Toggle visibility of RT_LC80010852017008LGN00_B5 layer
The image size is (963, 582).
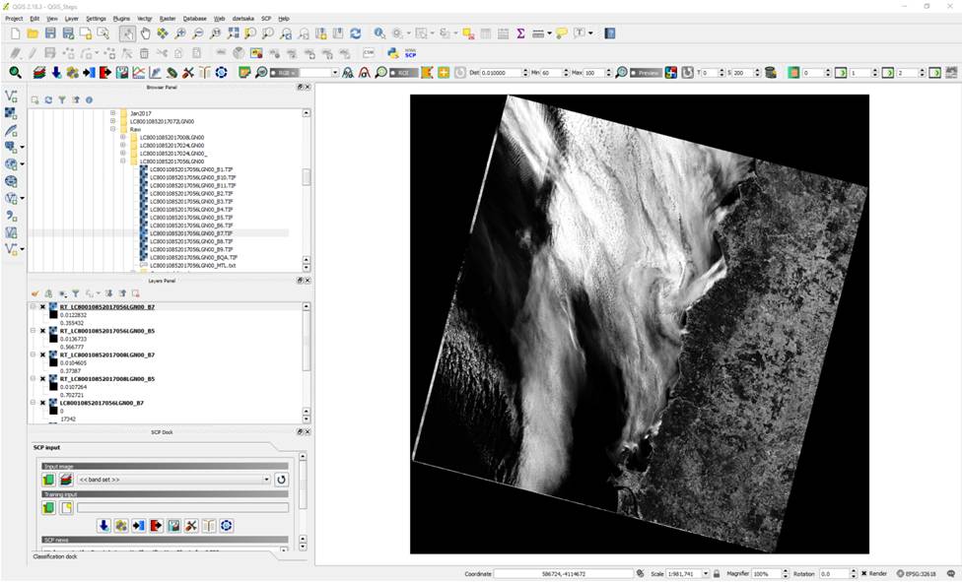pos(42,379)
